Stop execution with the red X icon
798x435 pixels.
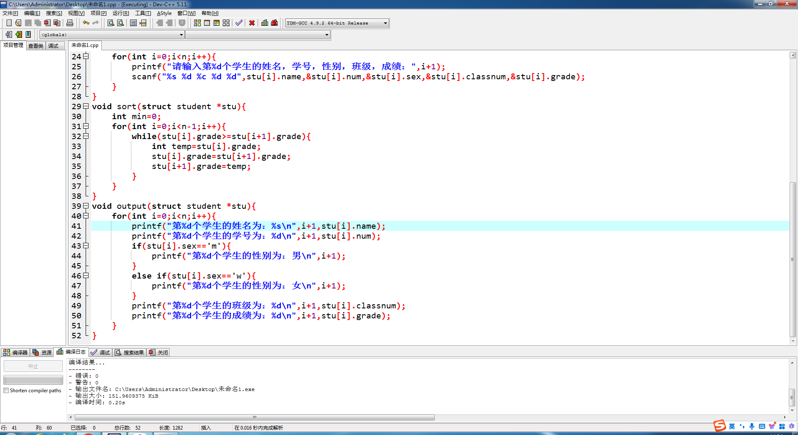click(252, 23)
